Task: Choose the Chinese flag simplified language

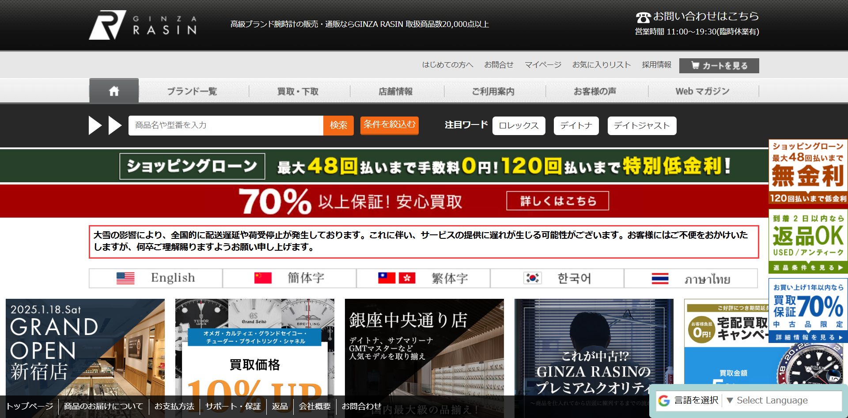Action: click(x=289, y=278)
